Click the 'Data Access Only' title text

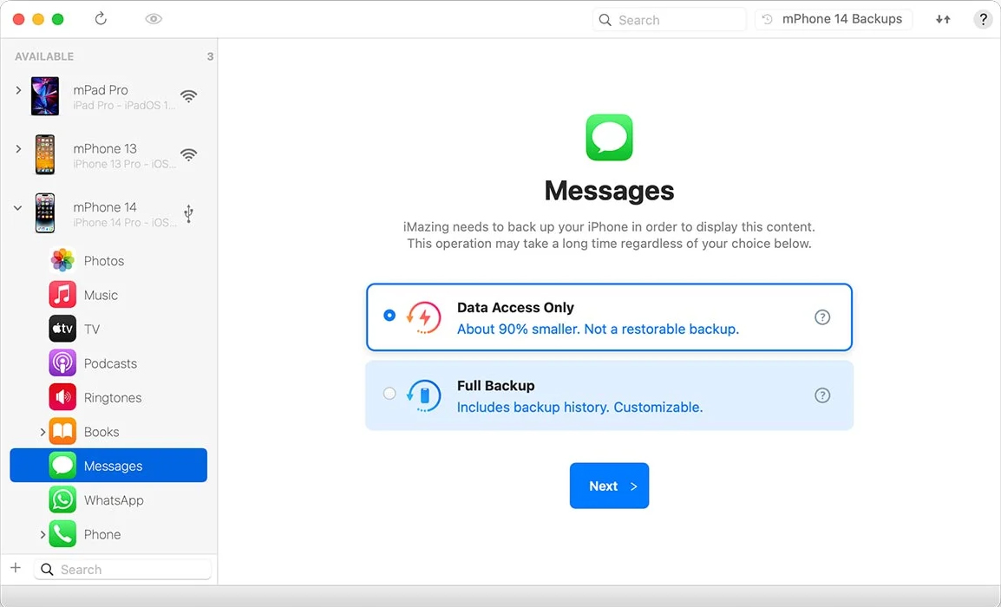[515, 308]
